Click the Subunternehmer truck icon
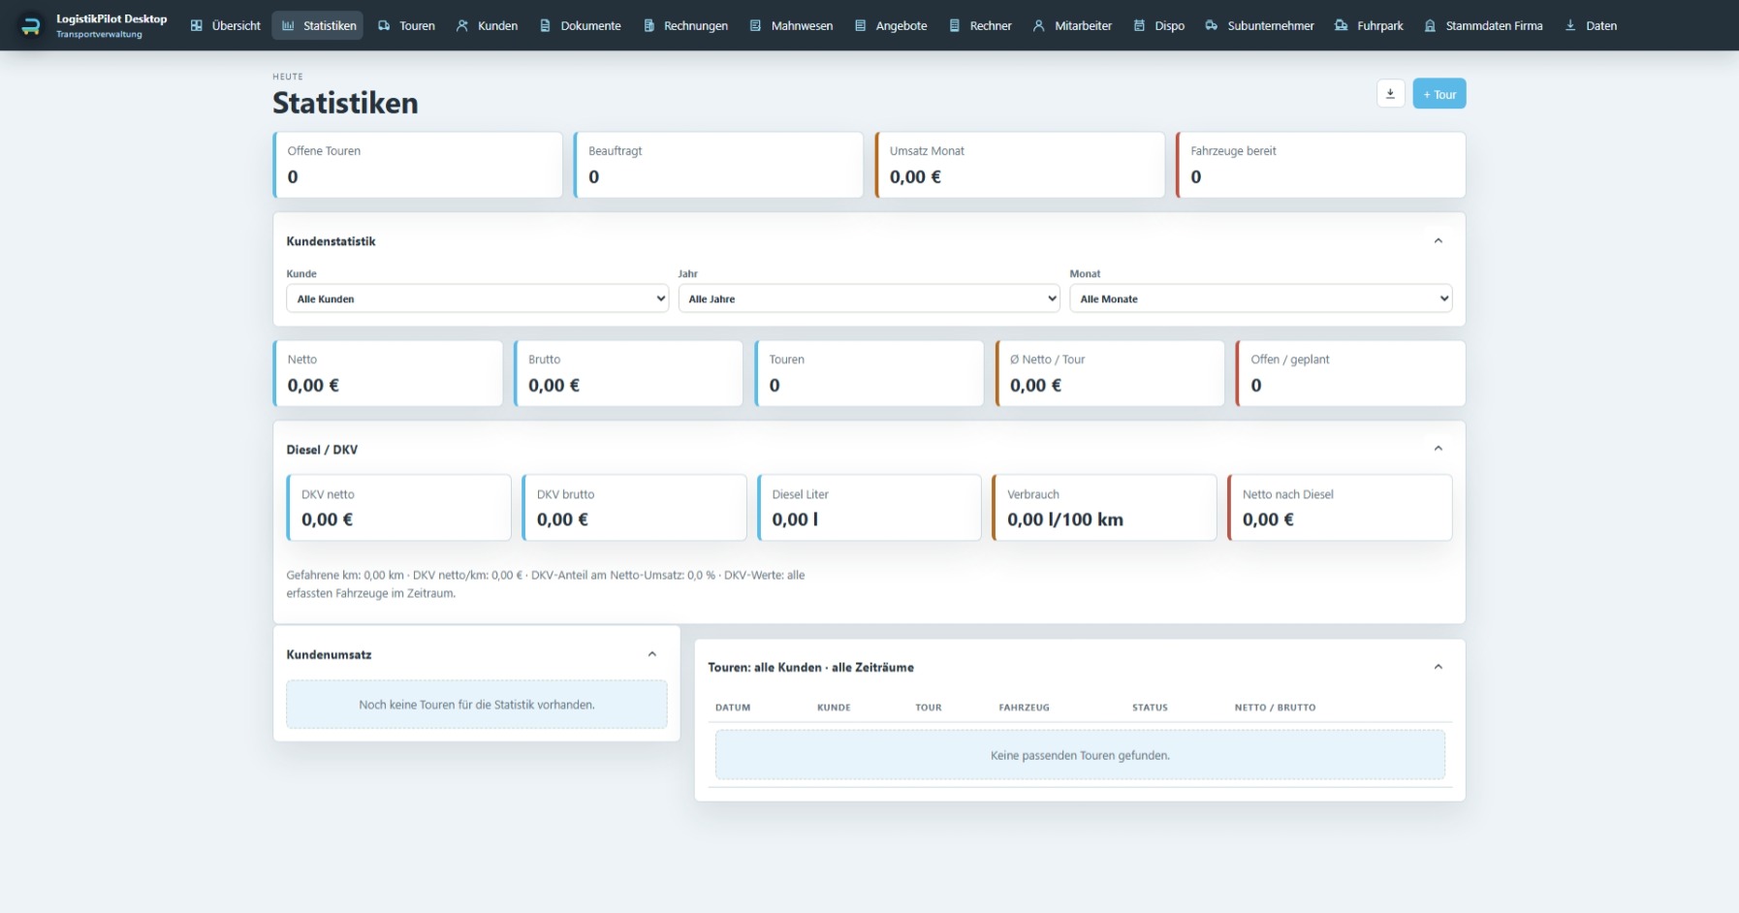Image resolution: width=1739 pixels, height=913 pixels. coord(1212,25)
